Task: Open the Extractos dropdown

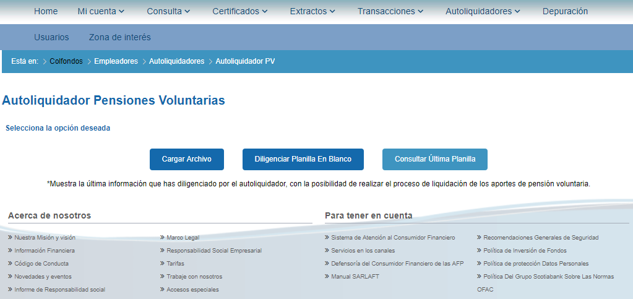Action: pos(312,11)
